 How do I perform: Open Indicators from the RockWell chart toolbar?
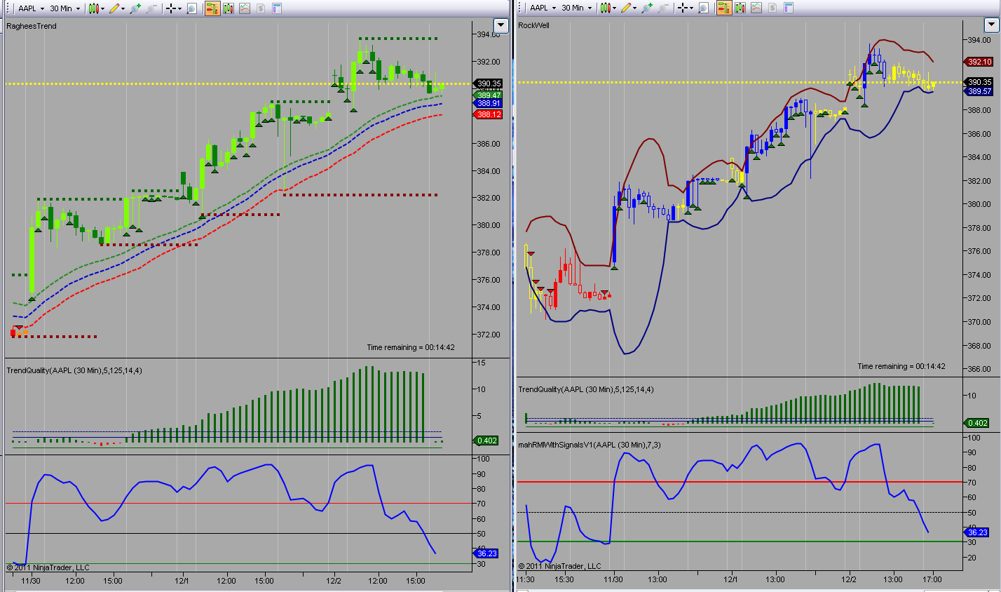(x=740, y=8)
